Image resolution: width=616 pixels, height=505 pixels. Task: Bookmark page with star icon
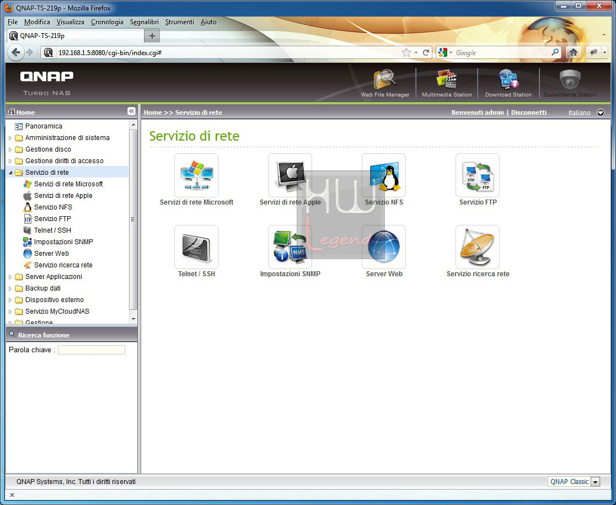(406, 52)
